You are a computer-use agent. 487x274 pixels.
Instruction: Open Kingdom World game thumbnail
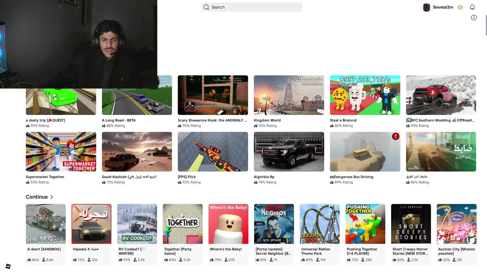click(x=289, y=95)
